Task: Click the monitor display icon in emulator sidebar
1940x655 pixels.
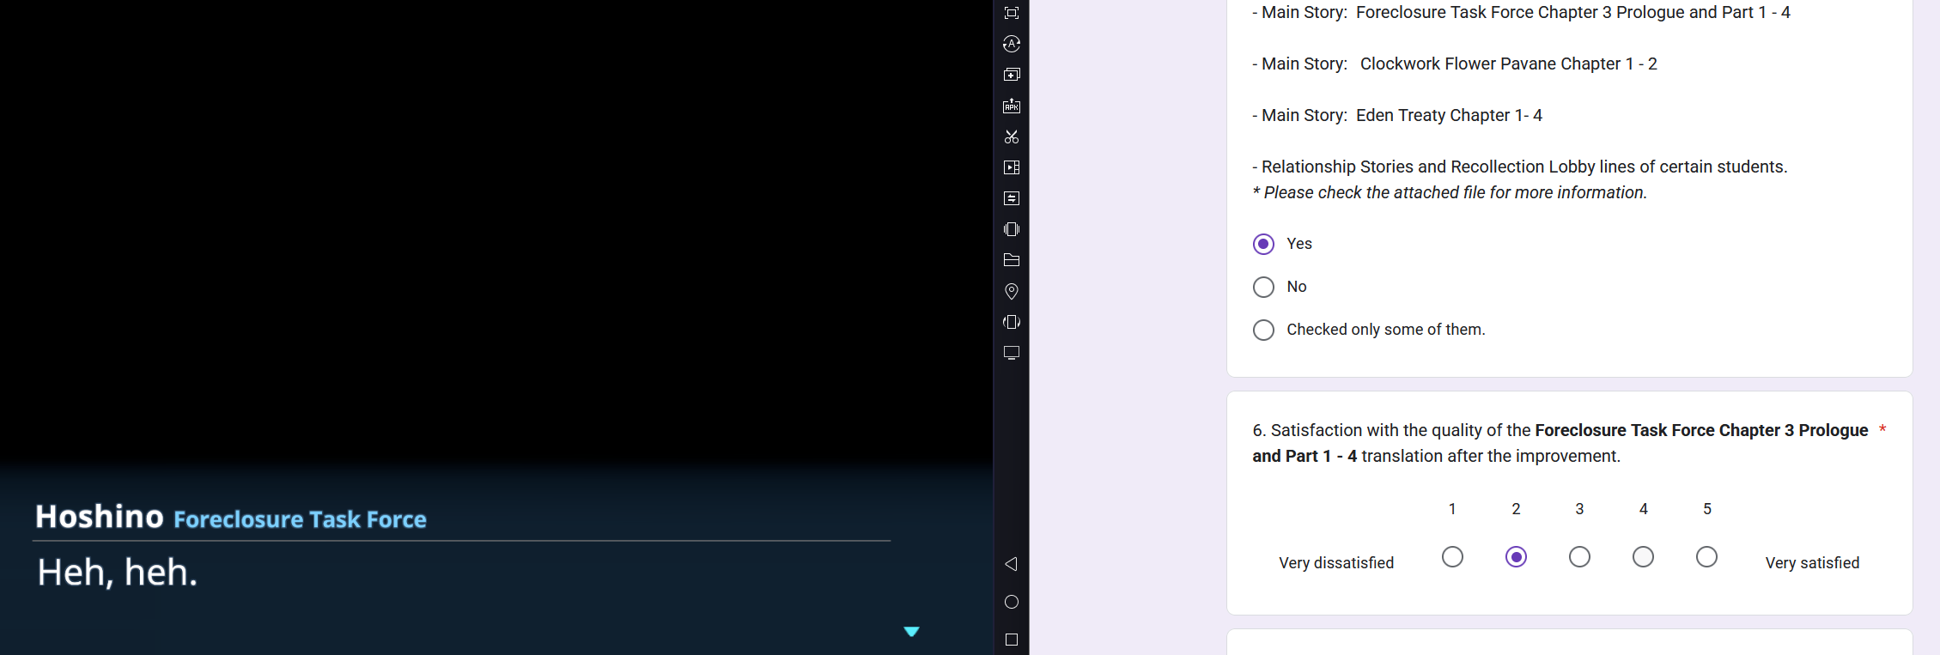Action: click(1012, 353)
